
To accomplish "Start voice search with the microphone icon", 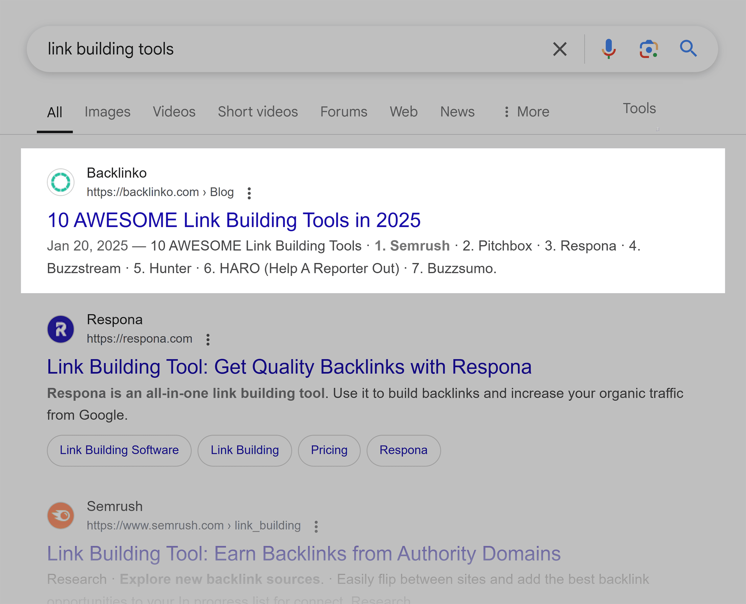I will [608, 49].
